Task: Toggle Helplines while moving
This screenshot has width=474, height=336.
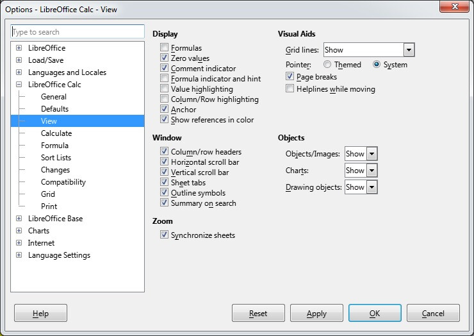Action: pyautogui.click(x=290, y=89)
